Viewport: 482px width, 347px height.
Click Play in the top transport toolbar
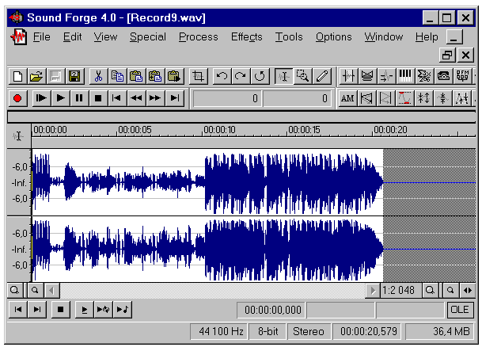point(60,98)
